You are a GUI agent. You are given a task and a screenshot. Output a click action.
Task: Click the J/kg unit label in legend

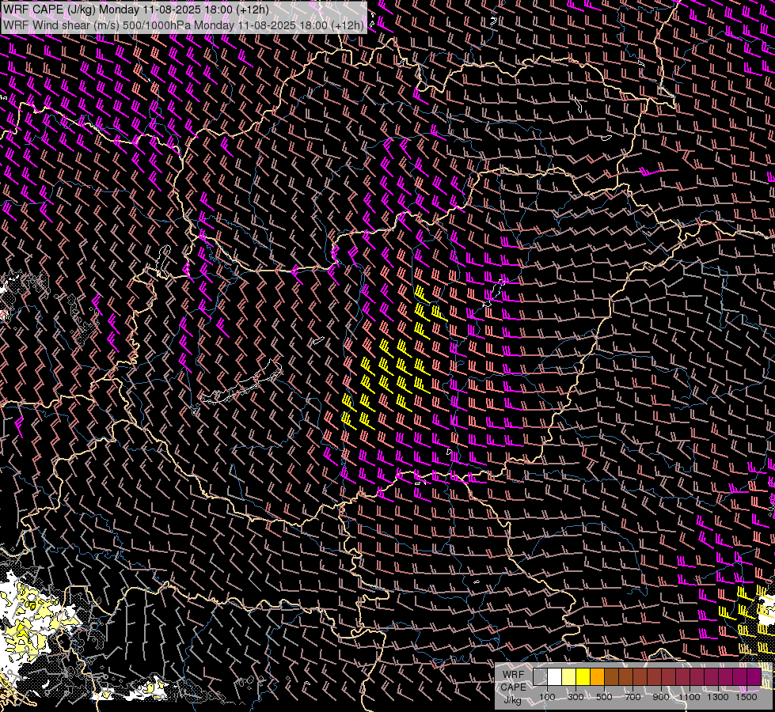click(x=513, y=700)
